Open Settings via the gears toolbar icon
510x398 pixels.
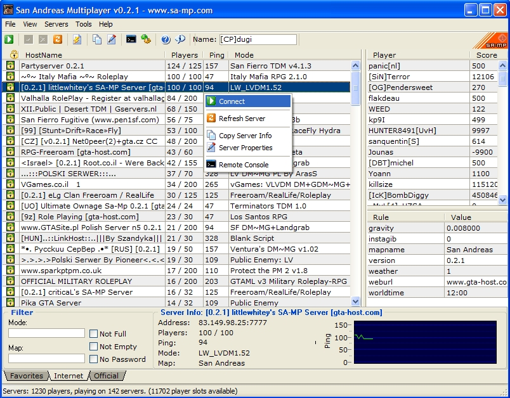click(146, 39)
